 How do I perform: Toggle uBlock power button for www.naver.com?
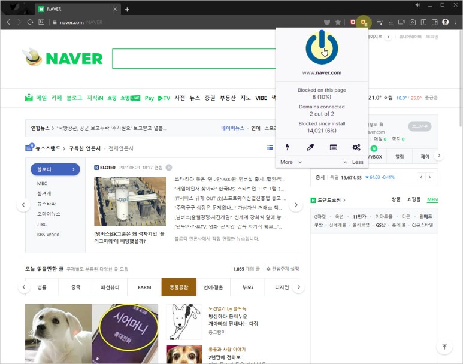[x=322, y=47]
